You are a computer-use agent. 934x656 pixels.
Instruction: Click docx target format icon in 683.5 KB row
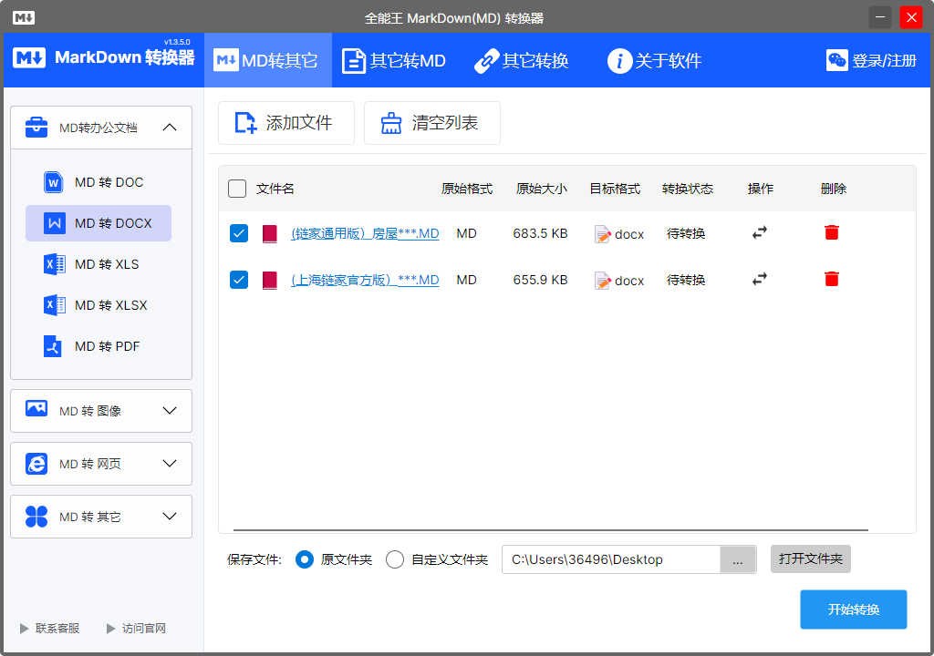603,234
